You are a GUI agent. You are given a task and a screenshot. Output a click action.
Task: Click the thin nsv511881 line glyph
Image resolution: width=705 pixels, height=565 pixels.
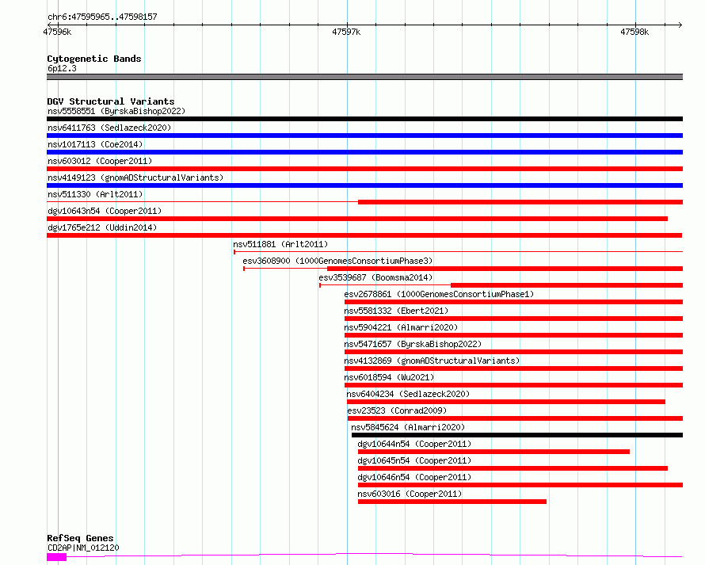tap(458, 252)
